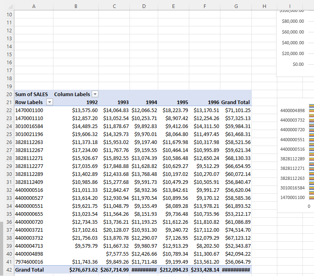Click the $80,000.00 chart axis label

click(292, 21)
